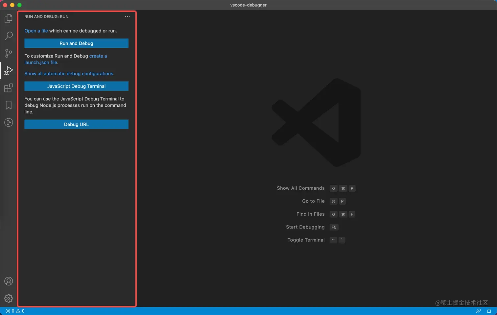
Task: Open the Extensions view icon
Action: (9, 88)
